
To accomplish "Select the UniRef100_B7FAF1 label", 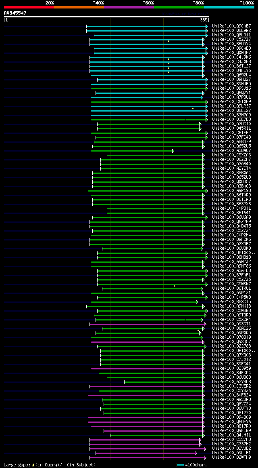I will click(x=231, y=275).
